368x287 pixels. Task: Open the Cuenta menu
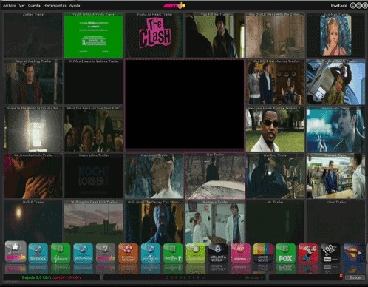34,5
